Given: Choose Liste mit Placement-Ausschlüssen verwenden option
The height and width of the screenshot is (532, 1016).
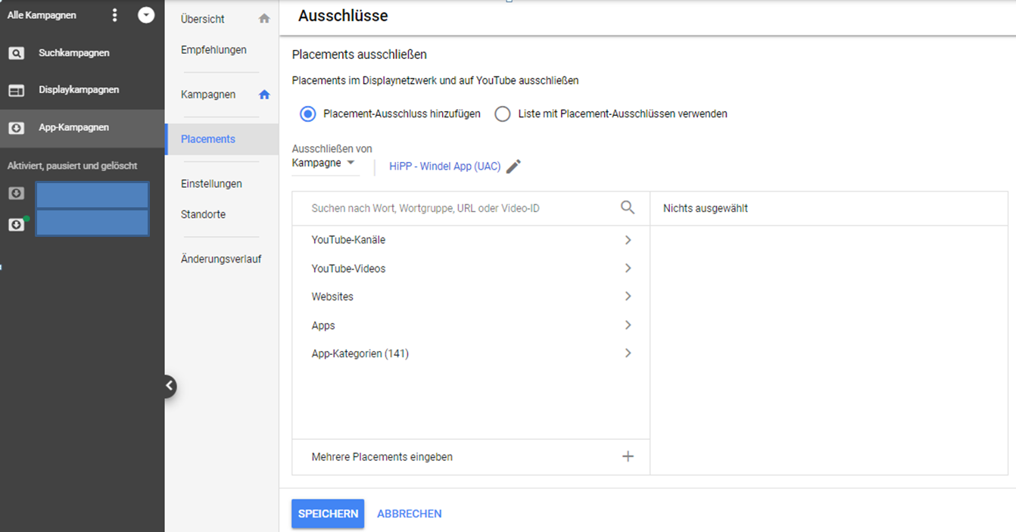Looking at the screenshot, I should pyautogui.click(x=502, y=113).
